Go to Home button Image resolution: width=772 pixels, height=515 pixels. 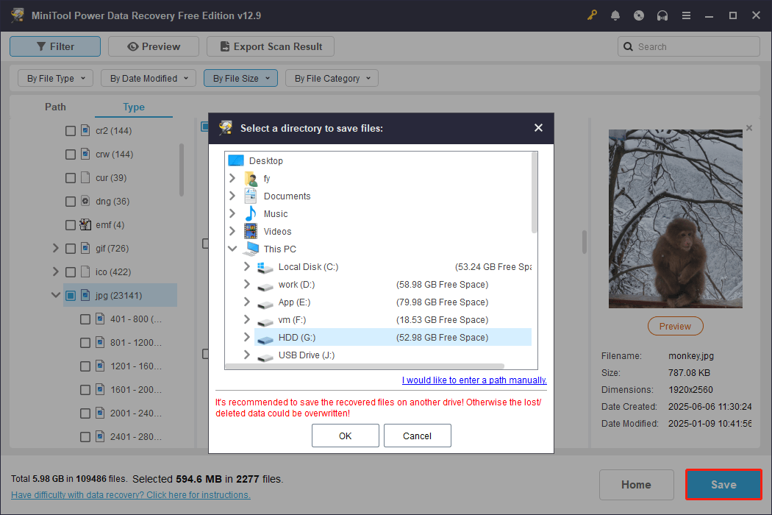click(x=636, y=484)
